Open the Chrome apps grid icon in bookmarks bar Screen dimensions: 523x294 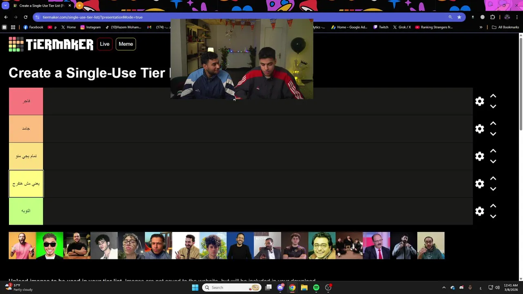pyautogui.click(x=13, y=27)
